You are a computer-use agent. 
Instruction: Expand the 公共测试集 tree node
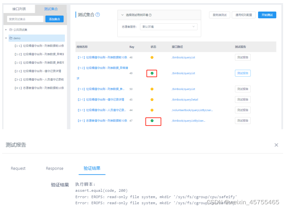pyautogui.click(x=5, y=30)
